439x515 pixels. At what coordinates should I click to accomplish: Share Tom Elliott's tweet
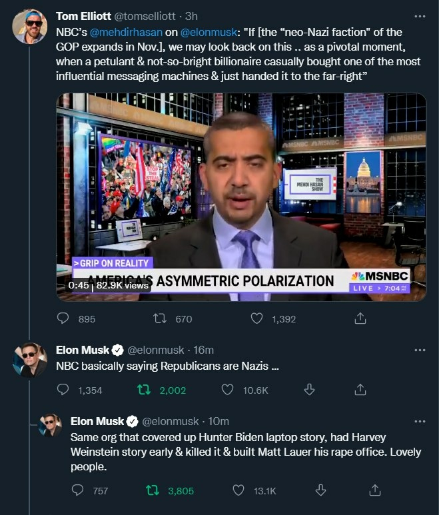click(360, 319)
